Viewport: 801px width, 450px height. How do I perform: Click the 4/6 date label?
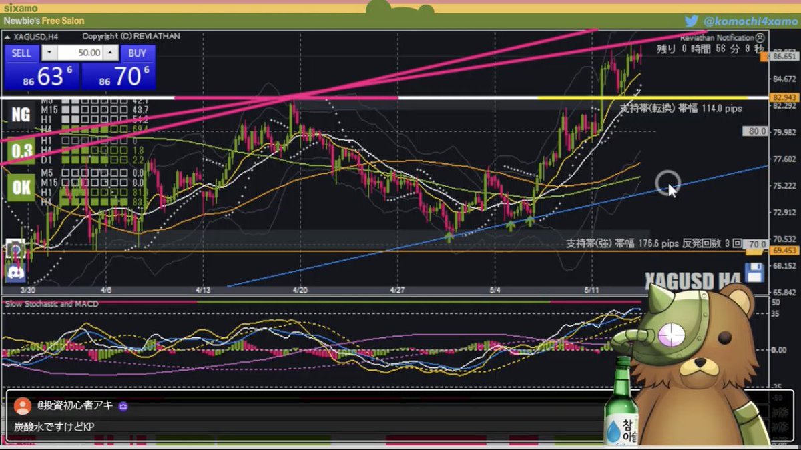(x=105, y=291)
